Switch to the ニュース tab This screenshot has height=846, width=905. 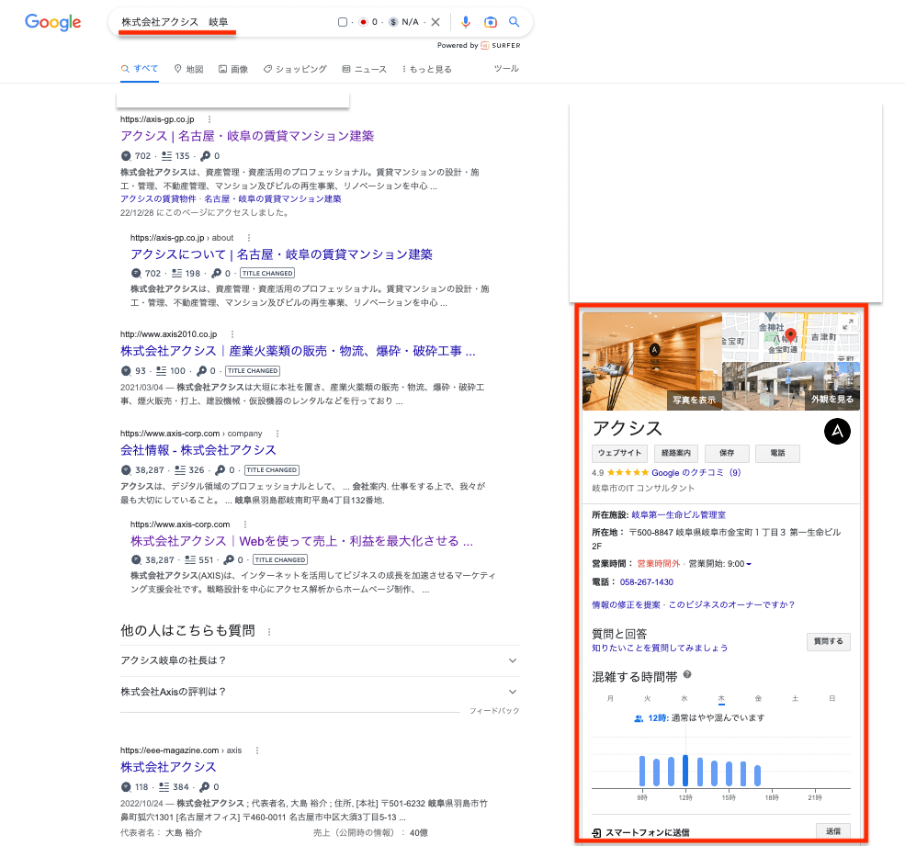point(364,69)
